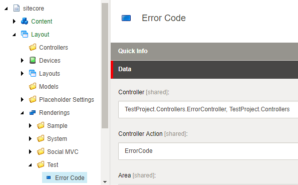298x185 pixels.
Task: Collapse the sitecore root node
Action: coord(6,9)
